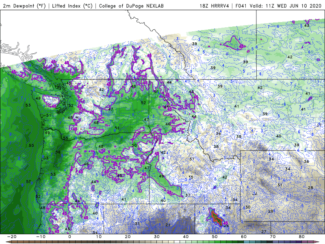This screenshot has height=244, width=325.
Task: Click the 0 label on the color scale
Action: pos(69,237)
